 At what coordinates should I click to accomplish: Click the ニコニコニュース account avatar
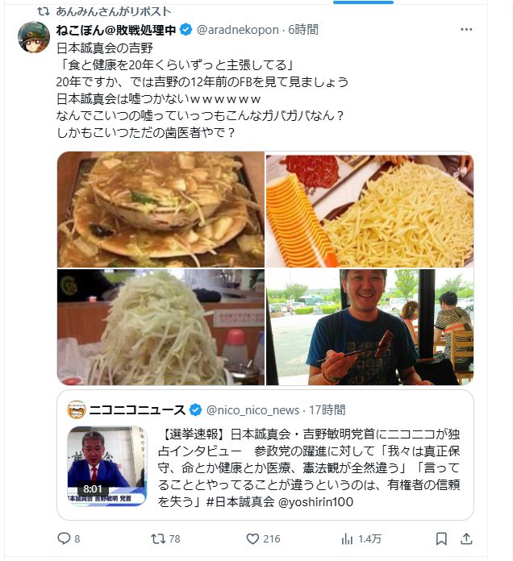point(77,409)
